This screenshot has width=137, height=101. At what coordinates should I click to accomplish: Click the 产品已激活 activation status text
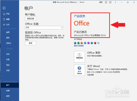pyautogui.click(x=80, y=32)
